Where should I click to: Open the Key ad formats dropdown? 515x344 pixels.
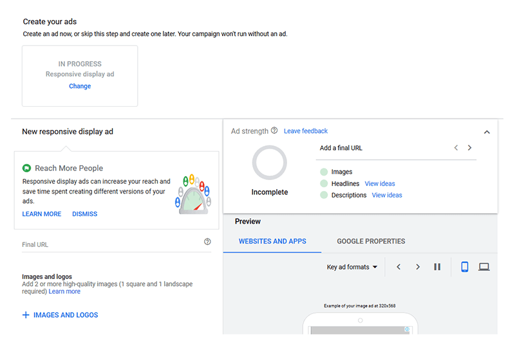352,267
